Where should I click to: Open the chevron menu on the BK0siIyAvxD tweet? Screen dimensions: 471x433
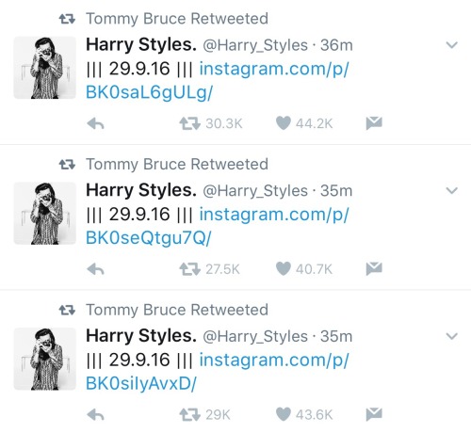(451, 336)
